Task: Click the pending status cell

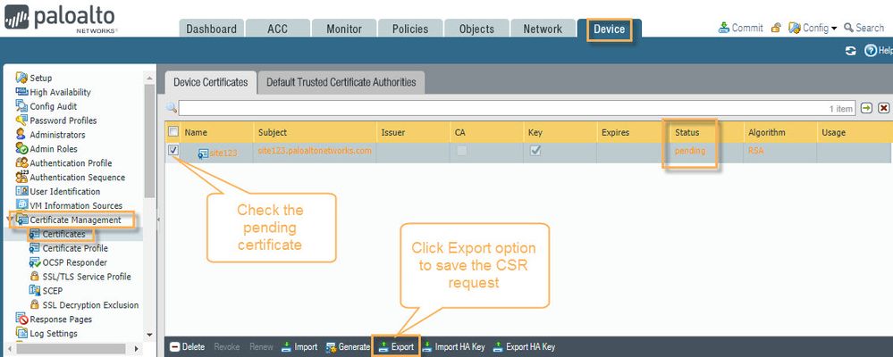Action: [x=690, y=151]
